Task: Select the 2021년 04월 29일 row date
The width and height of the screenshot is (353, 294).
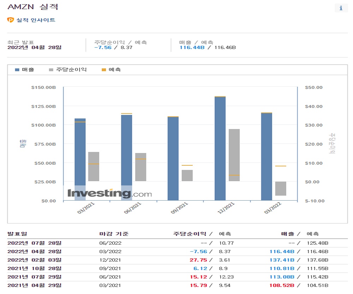Action: coord(35,285)
